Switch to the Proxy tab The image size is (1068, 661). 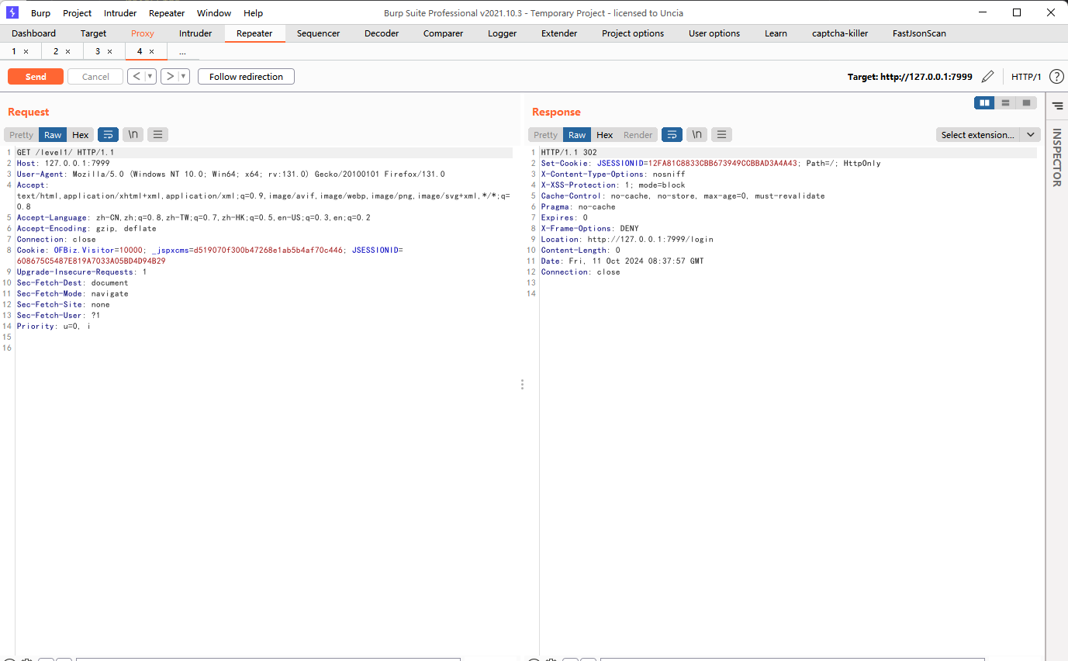coord(143,33)
